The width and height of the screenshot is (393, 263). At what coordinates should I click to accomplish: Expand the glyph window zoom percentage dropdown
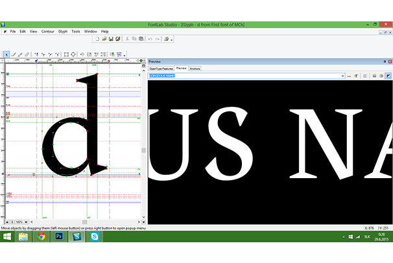tap(30, 222)
